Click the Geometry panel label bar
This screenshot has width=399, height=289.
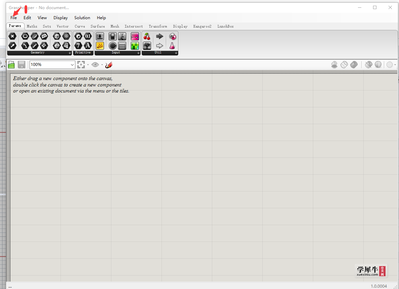pyautogui.click(x=38, y=53)
